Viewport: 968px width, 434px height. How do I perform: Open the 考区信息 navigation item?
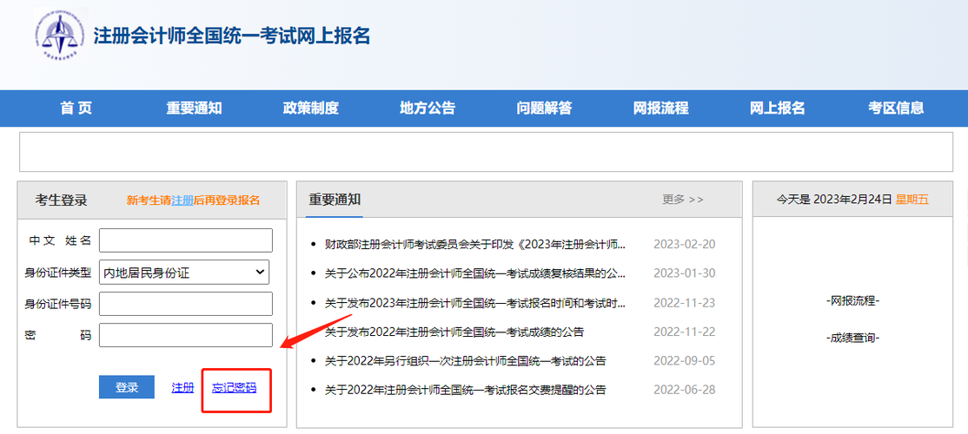895,108
